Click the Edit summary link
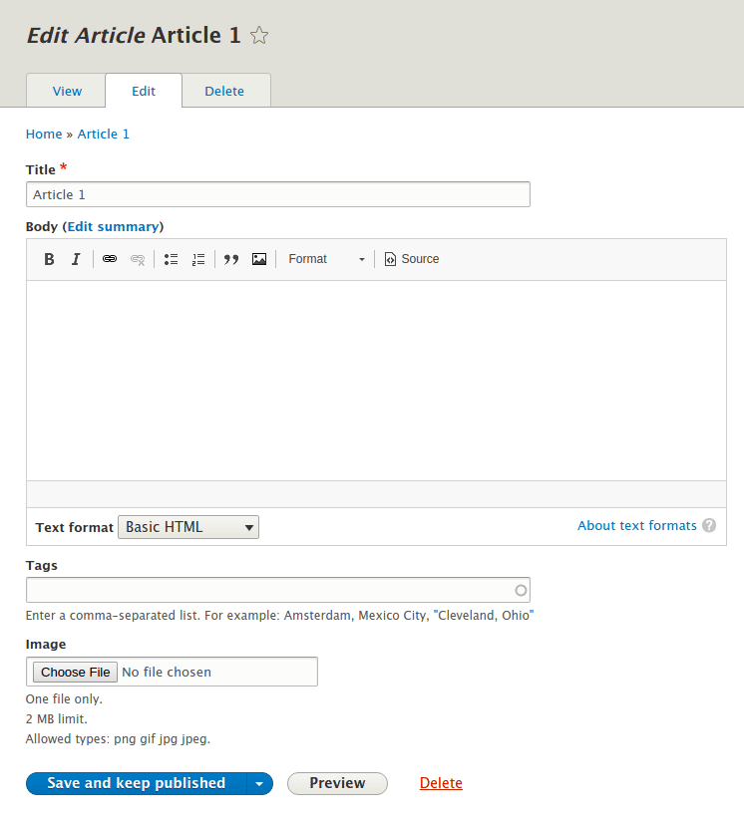 113,226
